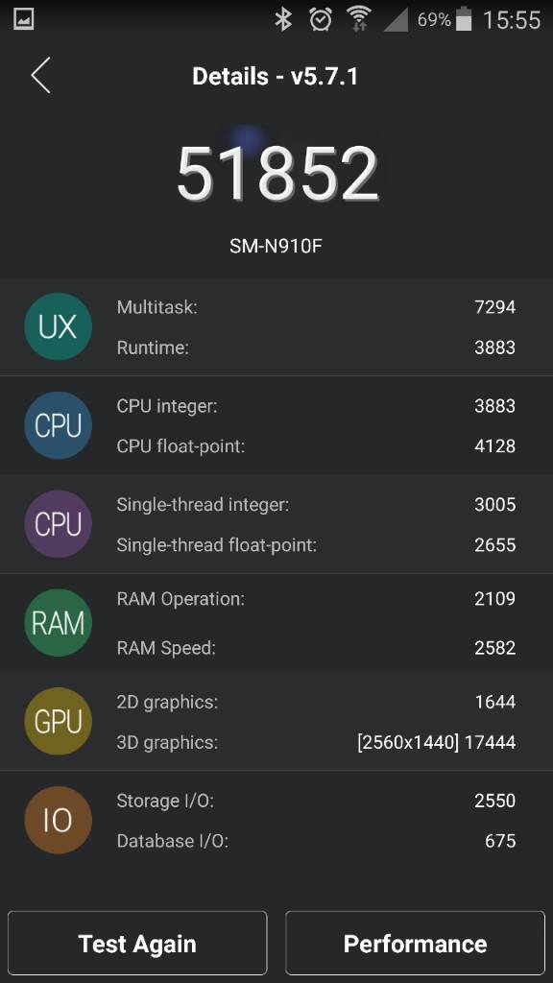Tap the total score 51852
Screen dimensions: 553x983
pos(277,174)
